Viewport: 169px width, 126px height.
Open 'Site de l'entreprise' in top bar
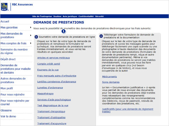click(42, 16)
